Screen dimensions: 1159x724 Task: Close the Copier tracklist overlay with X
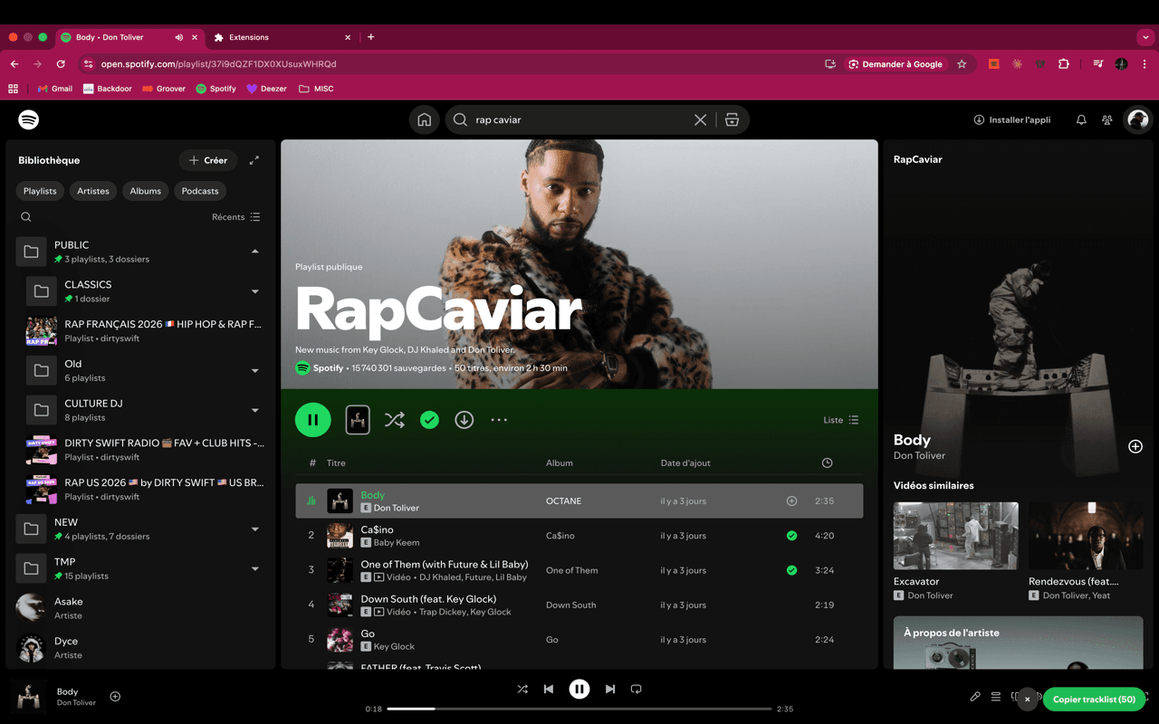1027,699
